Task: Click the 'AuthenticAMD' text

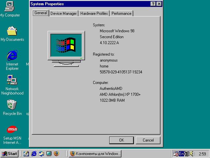Action: point(111,89)
